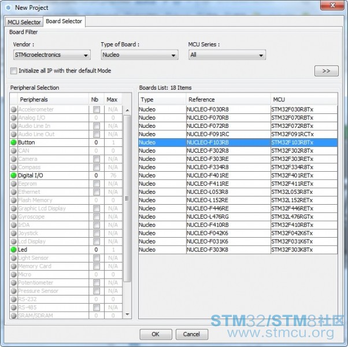Tick the Eeprom checkbox
This screenshot has height=347, width=348.
(x=97, y=184)
